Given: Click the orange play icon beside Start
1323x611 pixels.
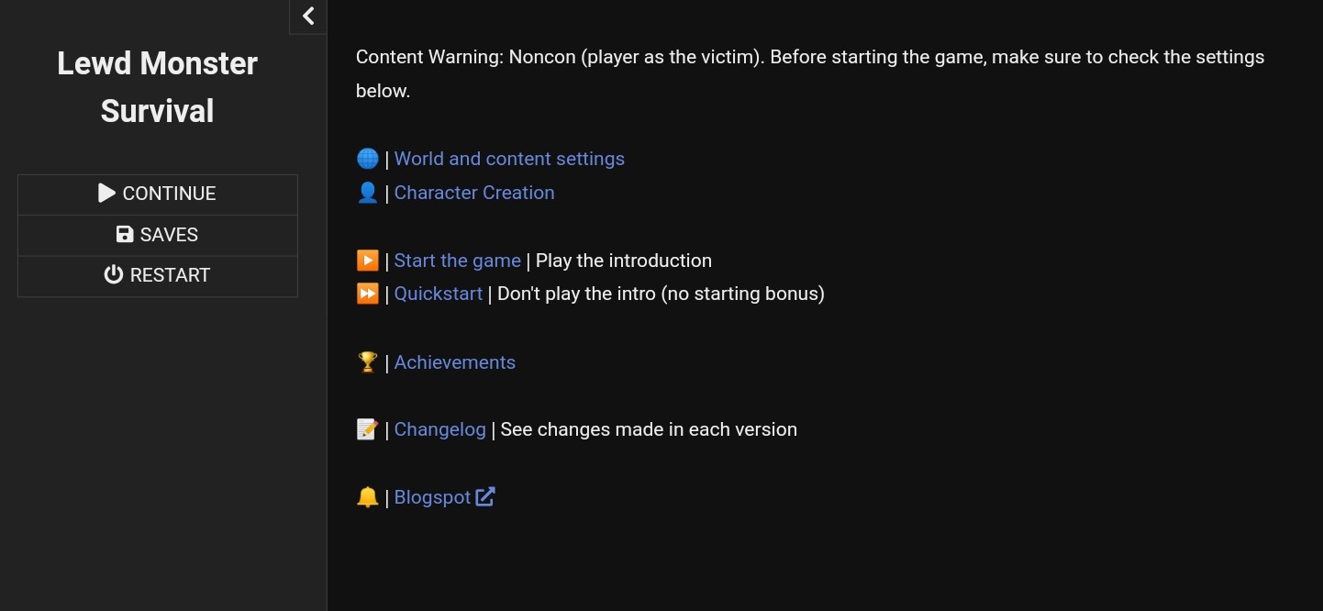Looking at the screenshot, I should (x=367, y=261).
